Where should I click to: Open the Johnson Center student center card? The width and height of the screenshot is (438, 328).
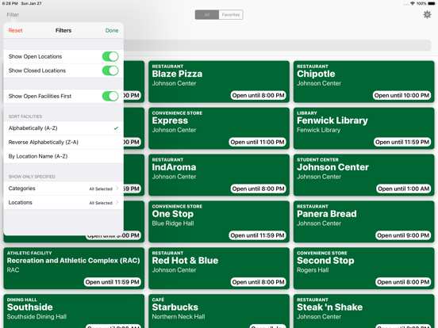coord(363,175)
